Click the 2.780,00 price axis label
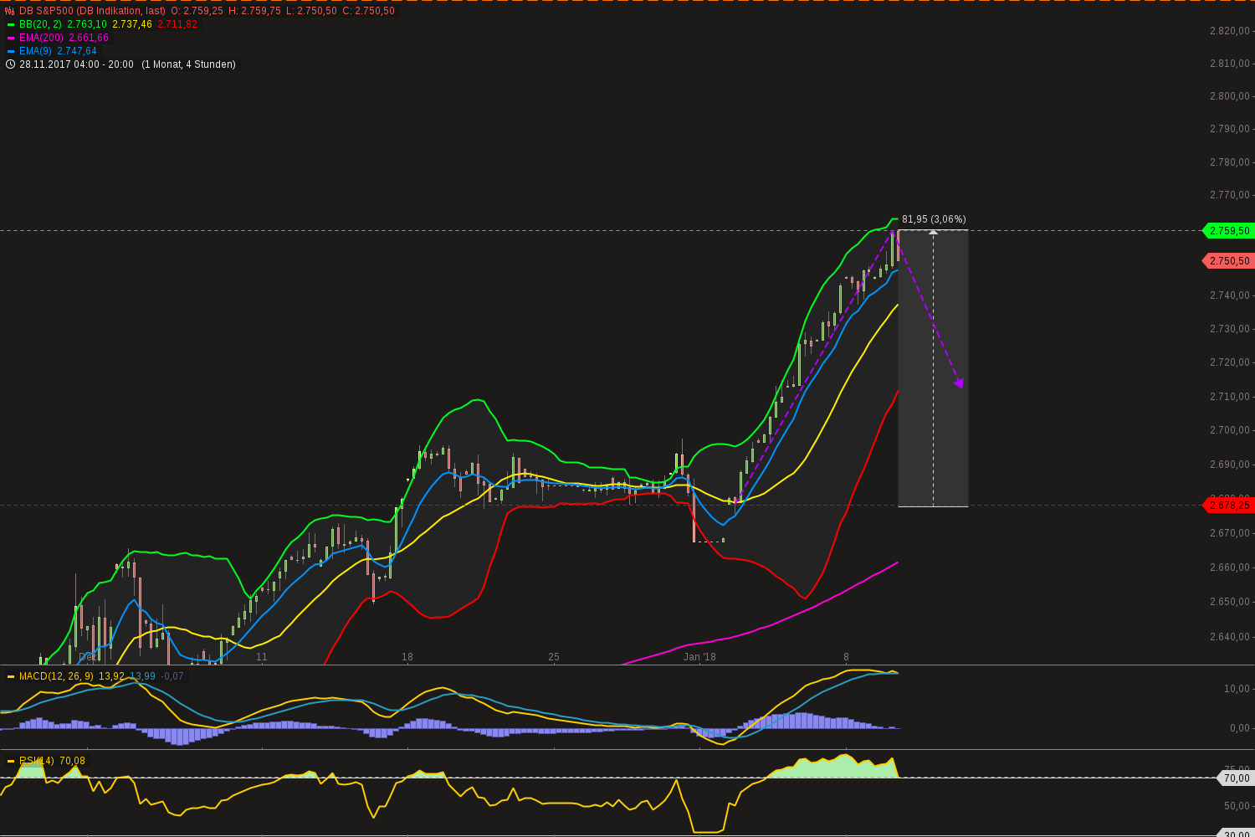The image size is (1255, 837). tap(1230, 162)
